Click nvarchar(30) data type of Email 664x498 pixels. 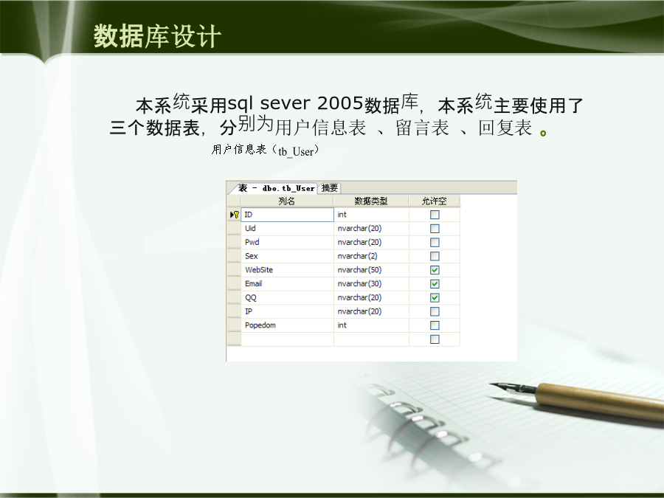(371, 284)
